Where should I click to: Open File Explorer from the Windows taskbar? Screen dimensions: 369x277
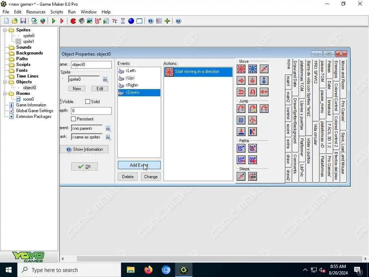point(130,270)
